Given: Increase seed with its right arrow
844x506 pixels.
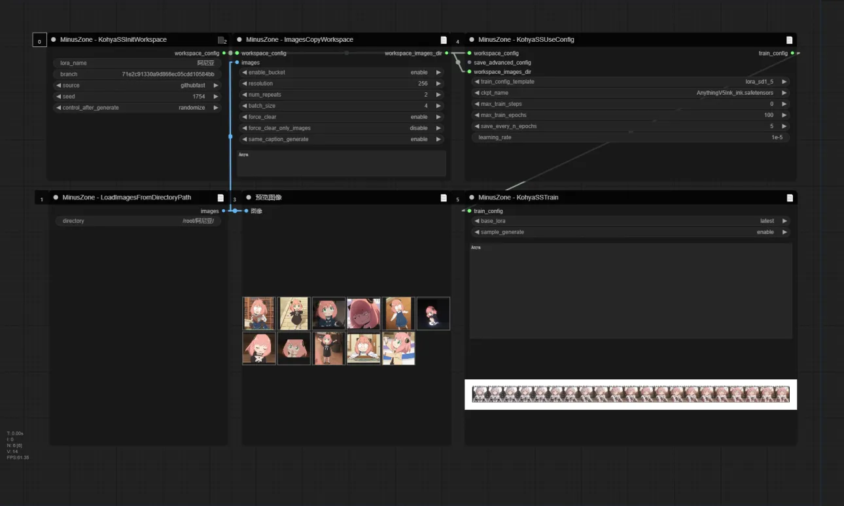Looking at the screenshot, I should coord(216,97).
